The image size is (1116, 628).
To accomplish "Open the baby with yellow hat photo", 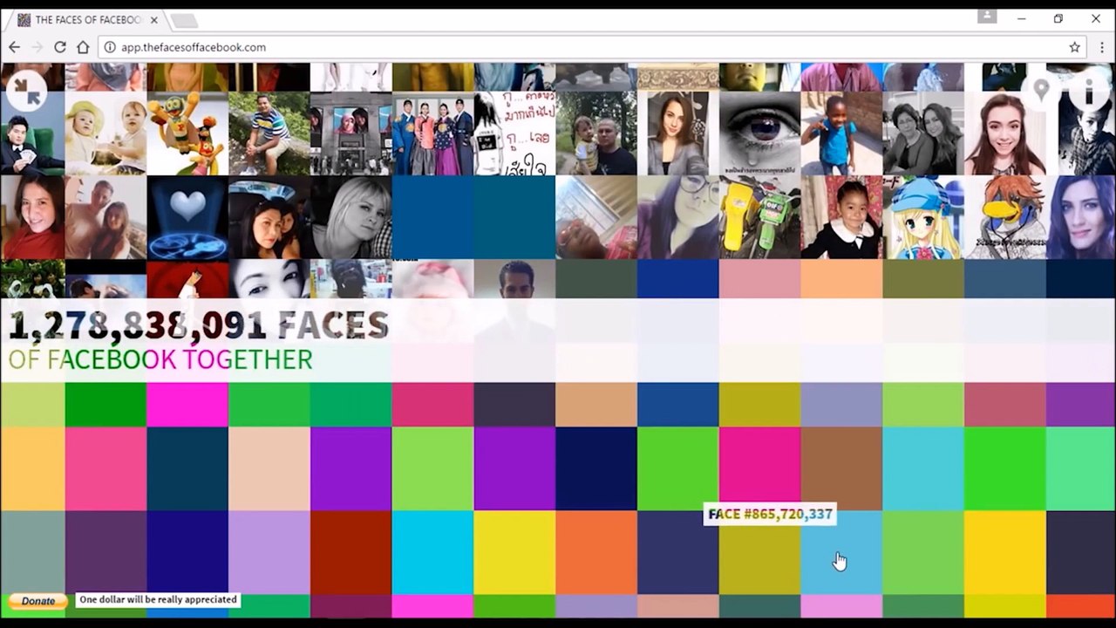I will (105, 133).
